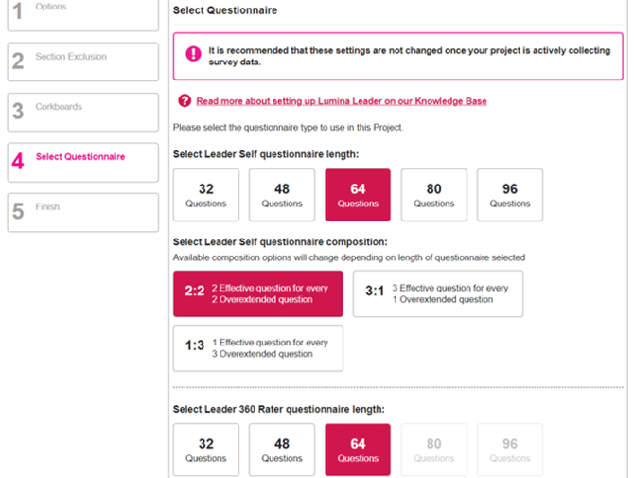The height and width of the screenshot is (478, 634).
Task: Choose 48 Questions for Leader Self length
Action: click(282, 195)
